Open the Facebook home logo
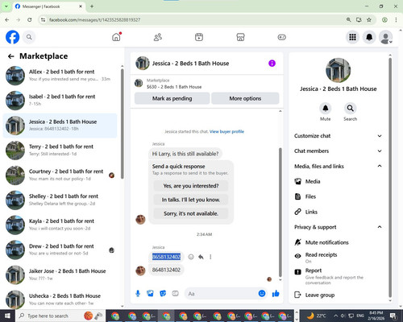 12,37
